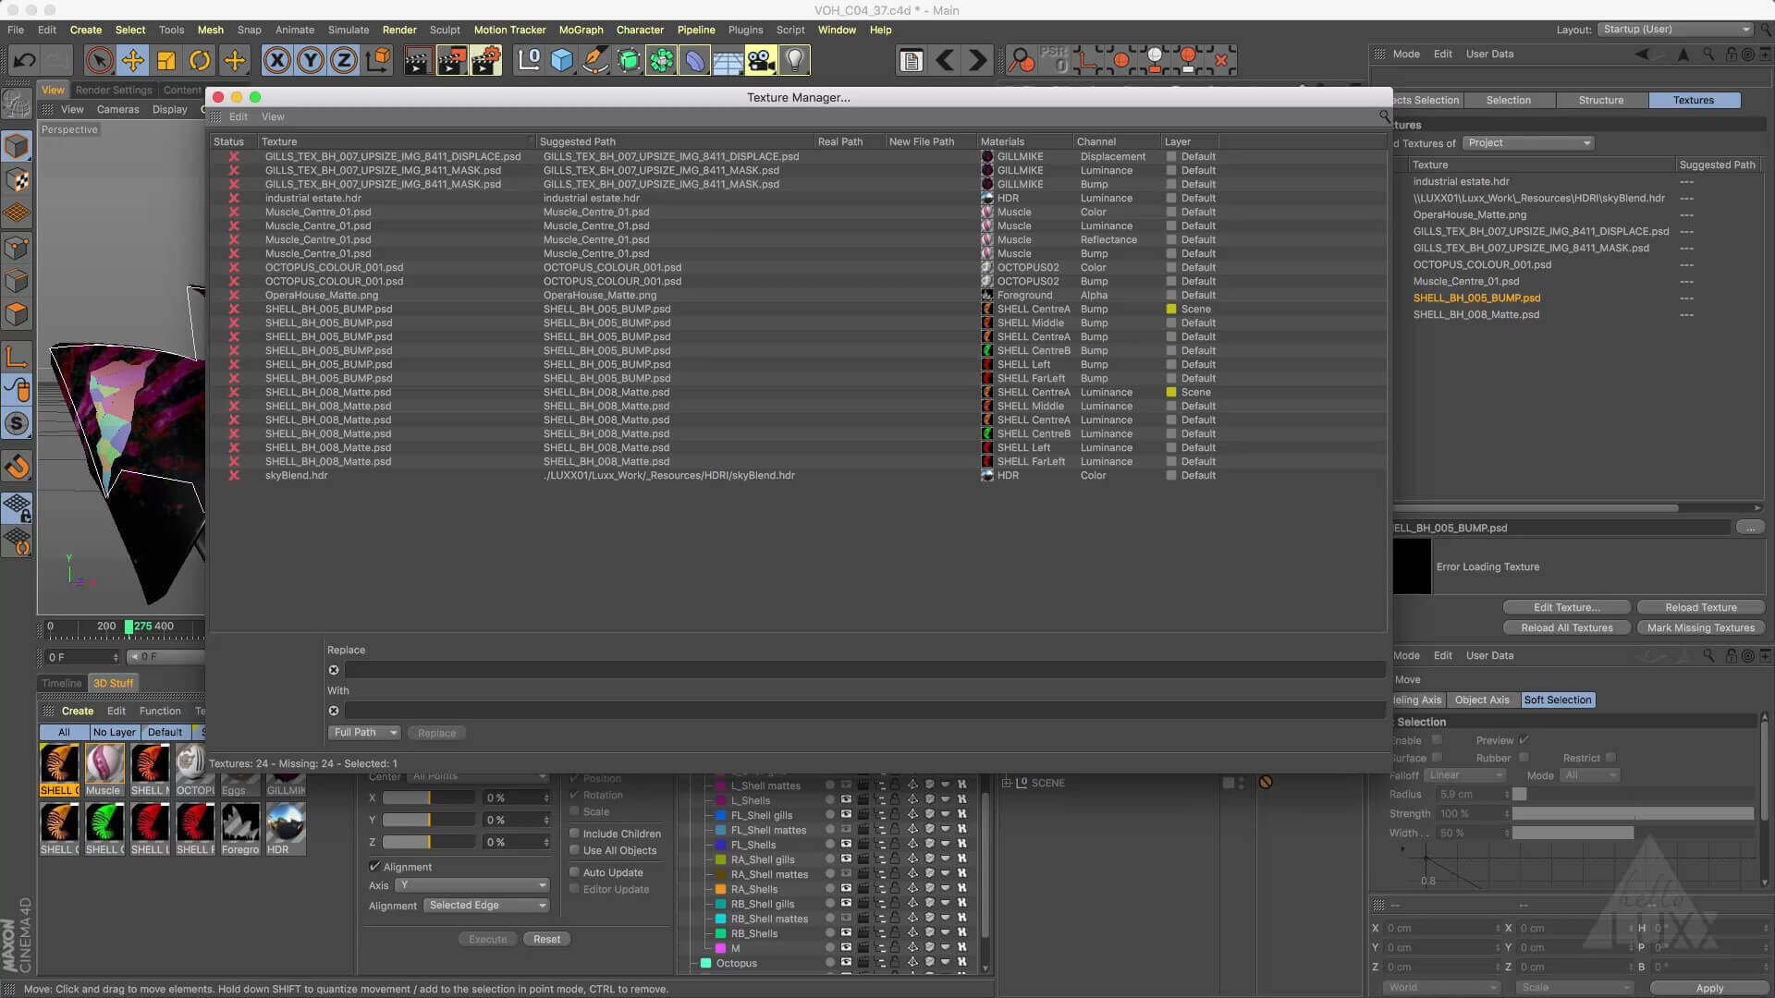This screenshot has width=1775, height=998.
Task: Select the Muscle material thumbnail
Action: [104, 765]
